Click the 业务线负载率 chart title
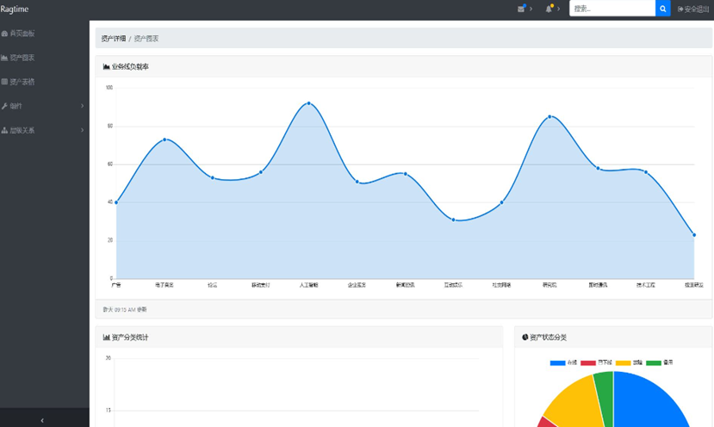This screenshot has height=427, width=714. point(130,66)
